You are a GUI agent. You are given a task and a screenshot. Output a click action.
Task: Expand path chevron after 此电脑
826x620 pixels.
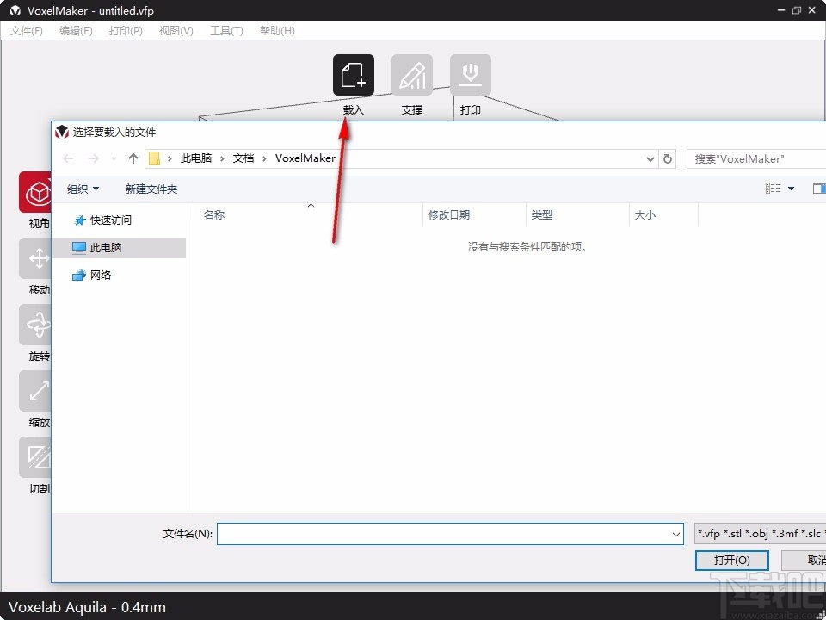tap(222, 158)
